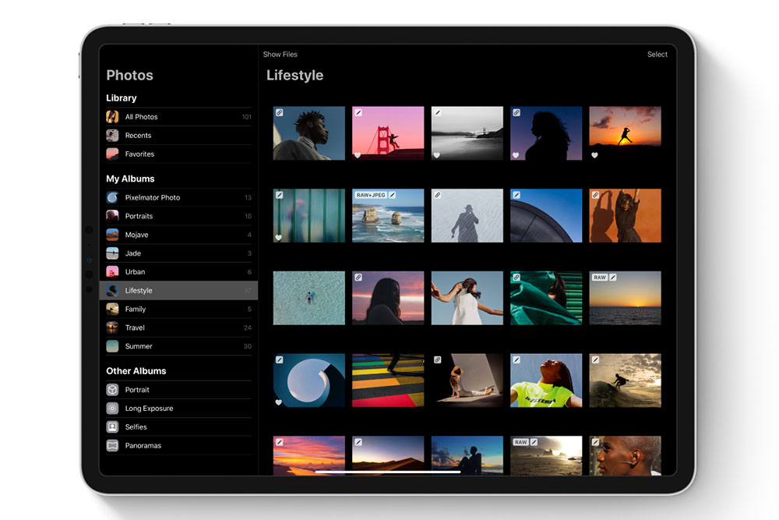Click the RAW badge on ocean sunset photo
Screen dimensions: 779x520
click(x=599, y=278)
